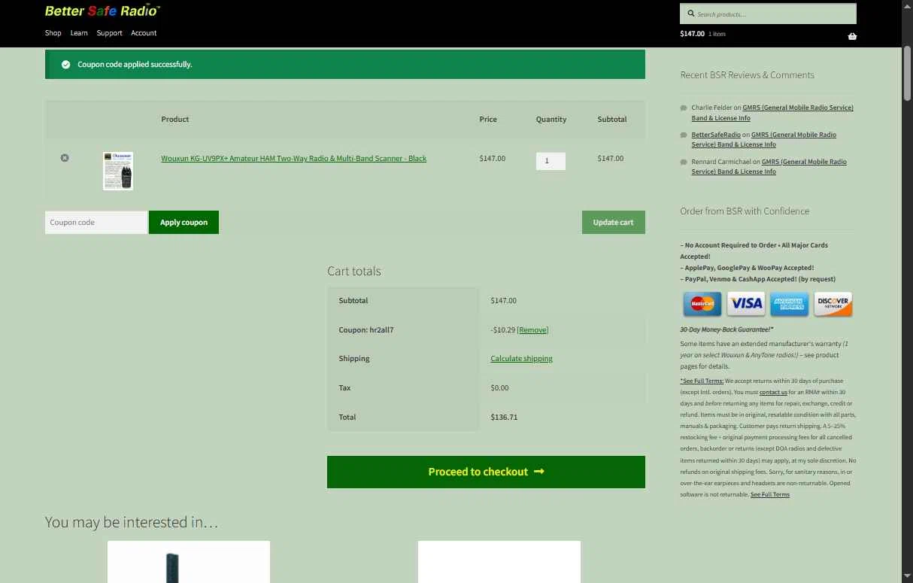
Task: Open Charlie Felder's GMRS Band comment link
Action: tap(772, 113)
